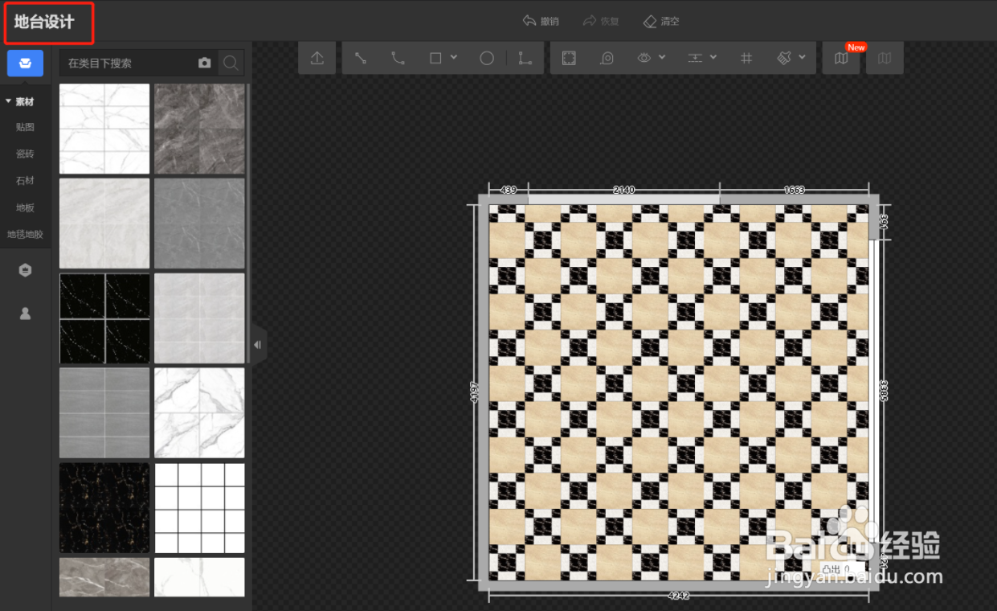Click the blue material library sidebar icon

(x=25, y=63)
